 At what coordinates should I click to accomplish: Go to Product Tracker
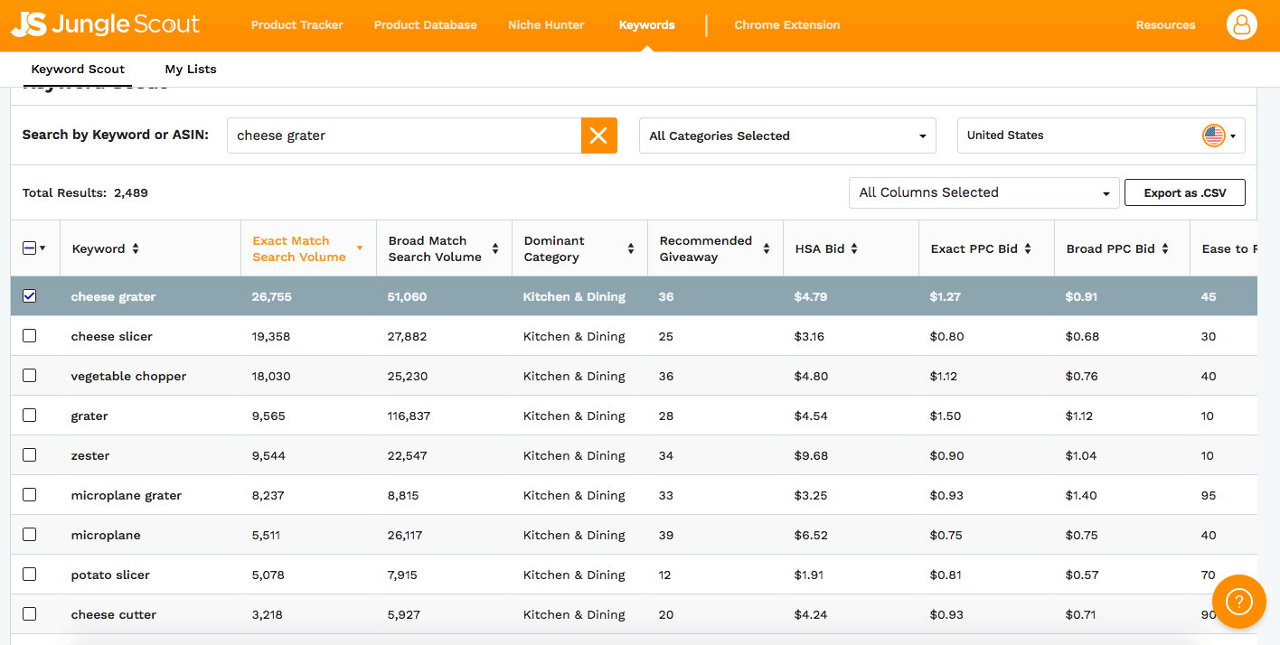pyautogui.click(x=297, y=25)
